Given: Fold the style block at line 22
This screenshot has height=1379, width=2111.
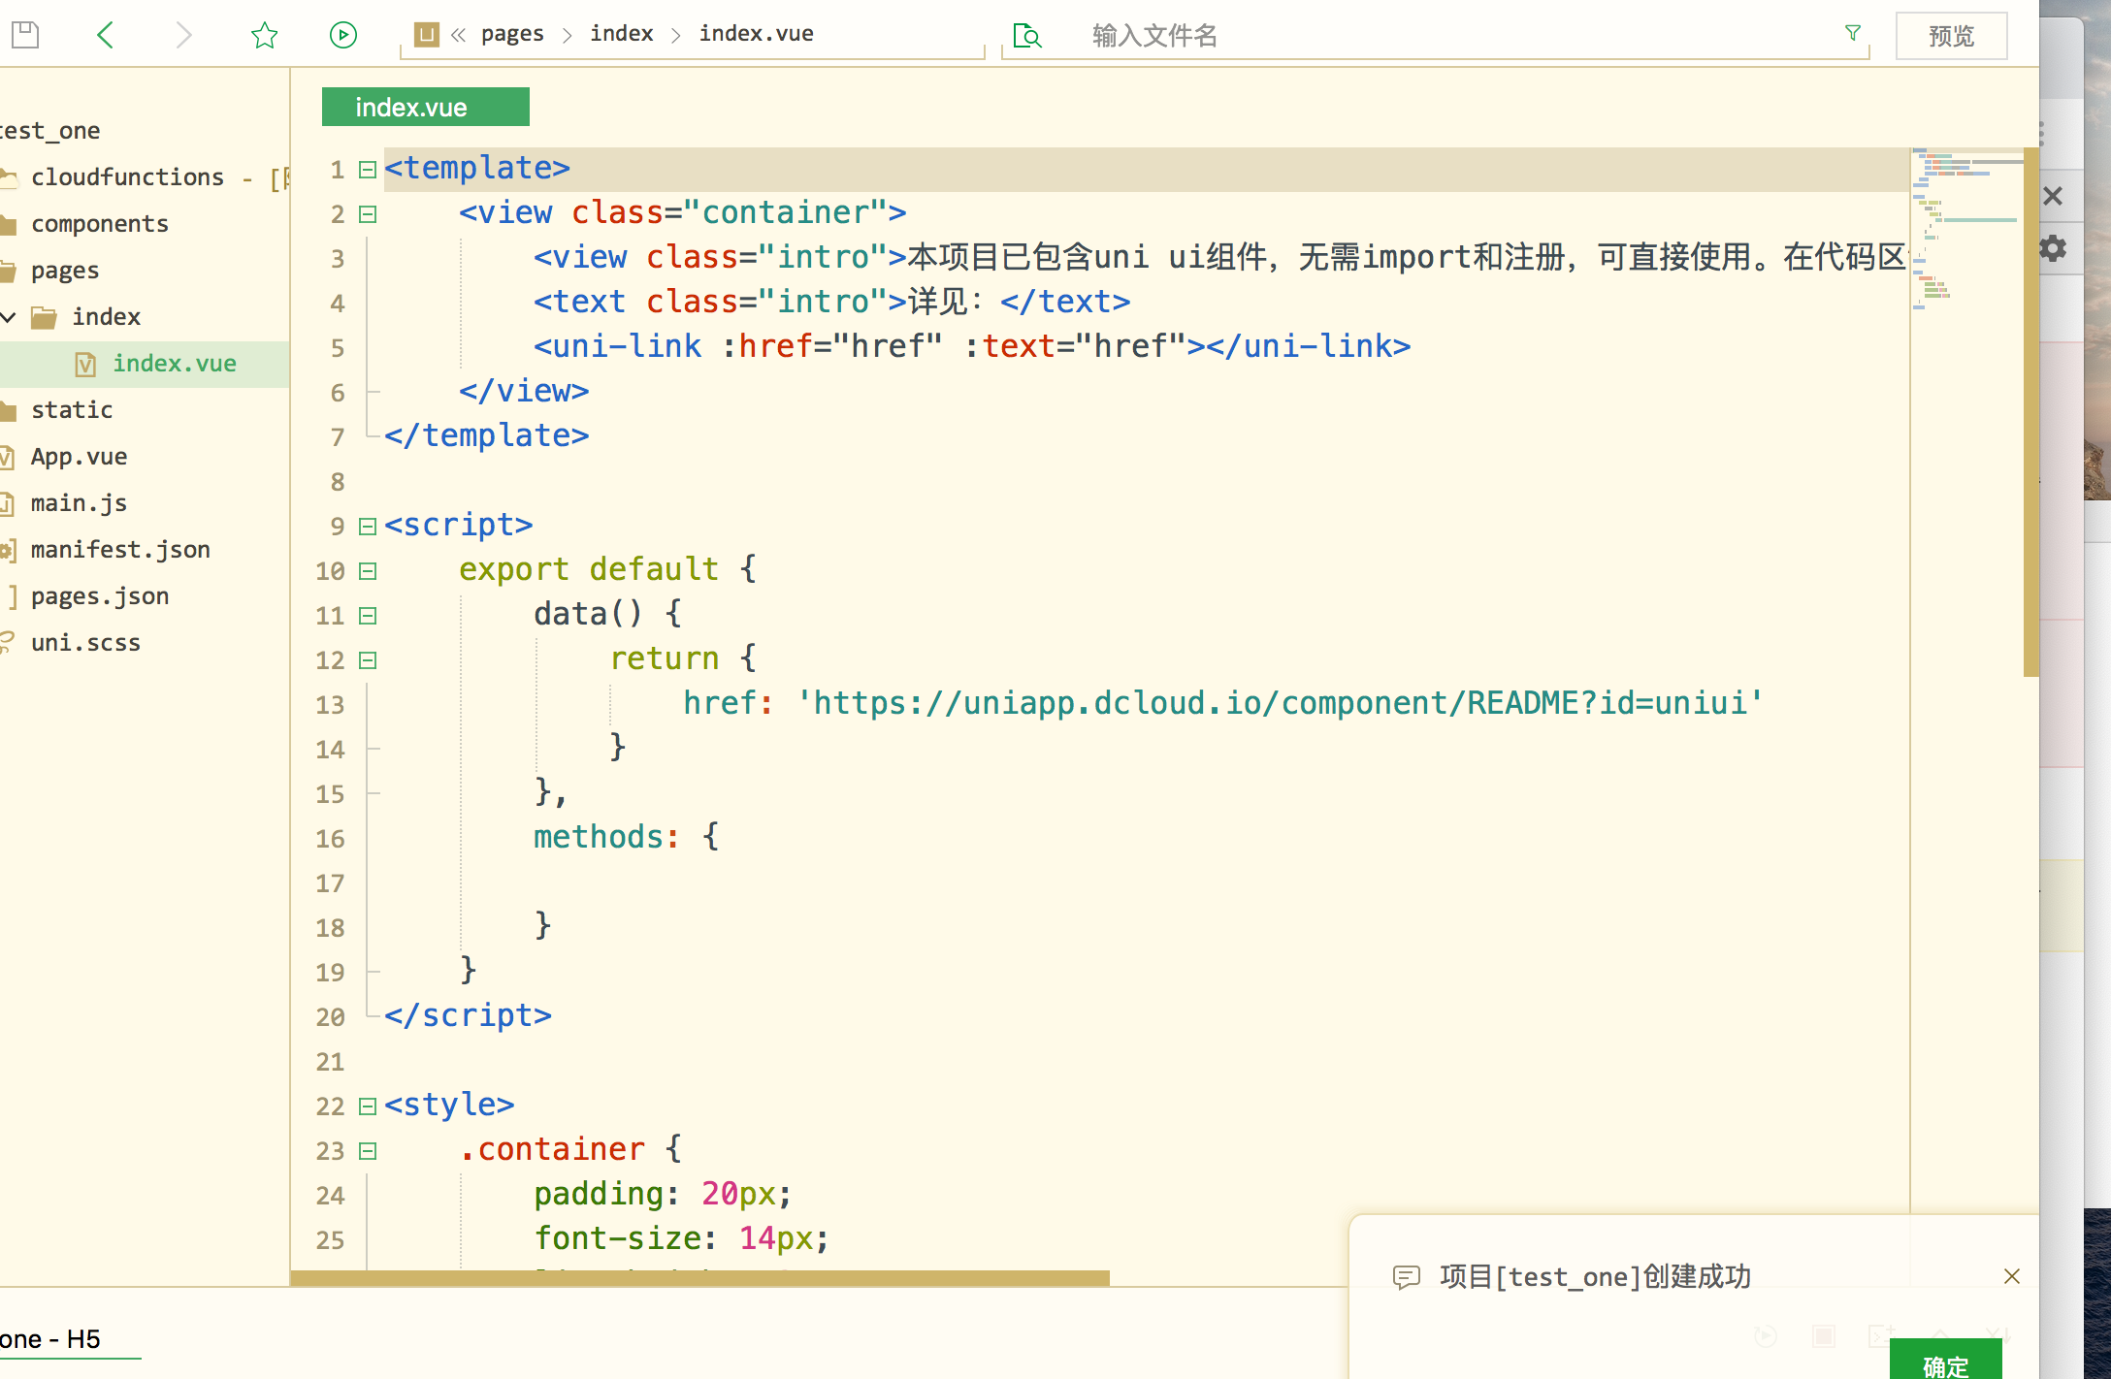Looking at the screenshot, I should [x=368, y=1106].
